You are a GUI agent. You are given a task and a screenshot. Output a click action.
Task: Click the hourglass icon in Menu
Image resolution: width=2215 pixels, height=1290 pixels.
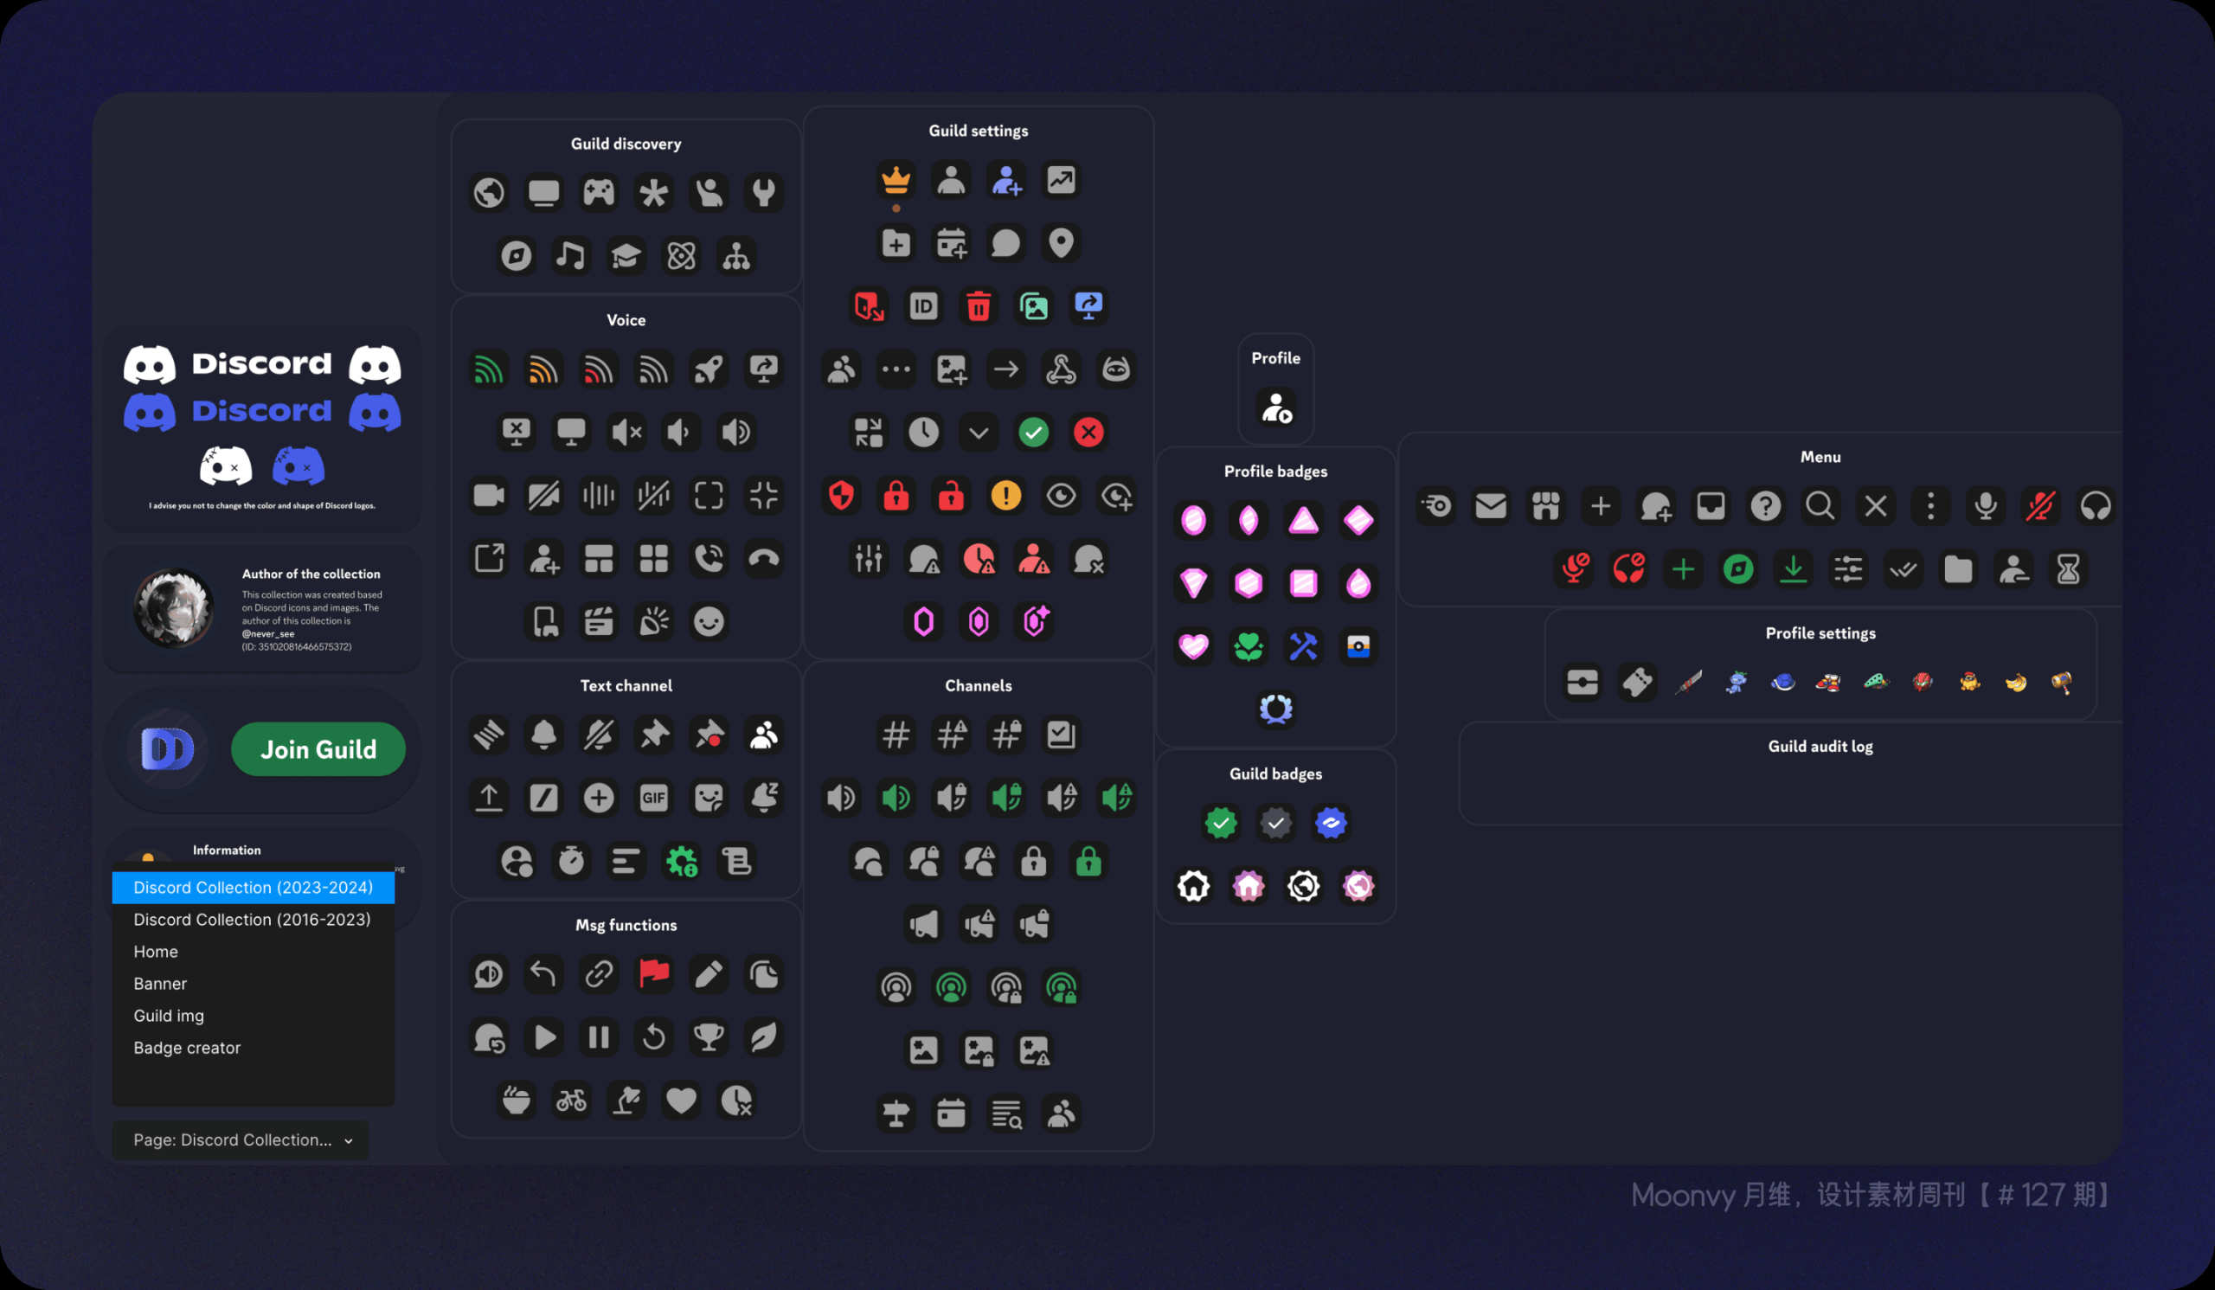(2068, 569)
